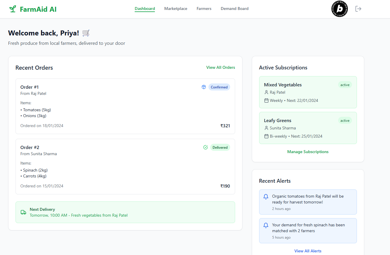Image resolution: width=390 pixels, height=255 pixels.
Task: Click the FarmAid AI sprout logo icon
Action: pos(12,9)
